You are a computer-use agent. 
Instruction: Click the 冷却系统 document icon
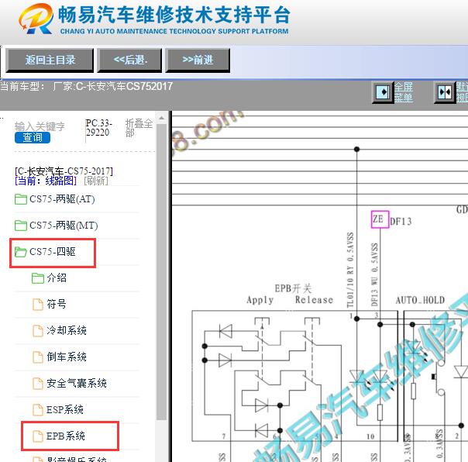pyautogui.click(x=38, y=331)
